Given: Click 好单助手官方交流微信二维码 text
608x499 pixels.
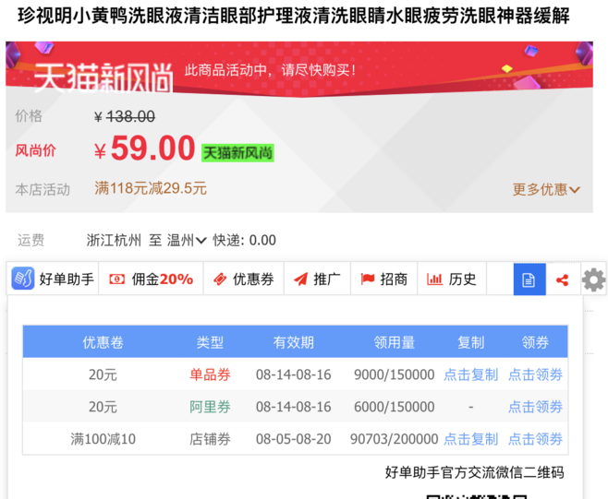Looking at the screenshot, I should click(474, 472).
